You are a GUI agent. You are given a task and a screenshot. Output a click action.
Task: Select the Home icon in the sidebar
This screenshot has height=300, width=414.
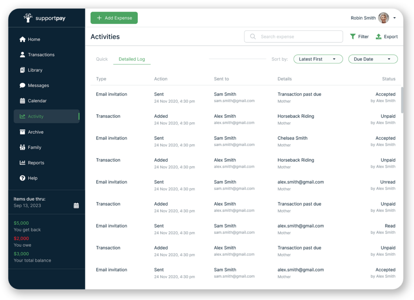23,39
